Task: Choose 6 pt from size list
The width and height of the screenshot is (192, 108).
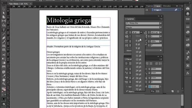Action: 138,41
